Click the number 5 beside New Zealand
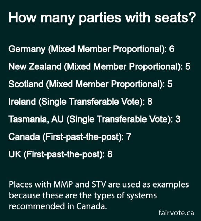The height and width of the screenshot is (221, 201). coord(188,67)
